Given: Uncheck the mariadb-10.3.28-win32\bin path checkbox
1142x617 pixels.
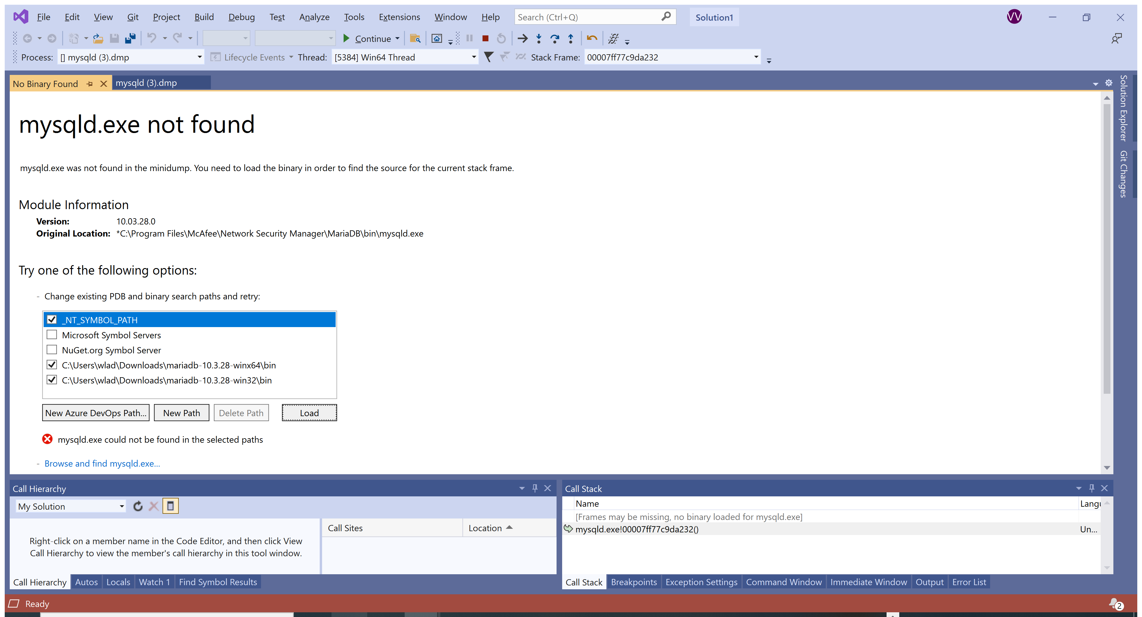Looking at the screenshot, I should click(x=52, y=380).
